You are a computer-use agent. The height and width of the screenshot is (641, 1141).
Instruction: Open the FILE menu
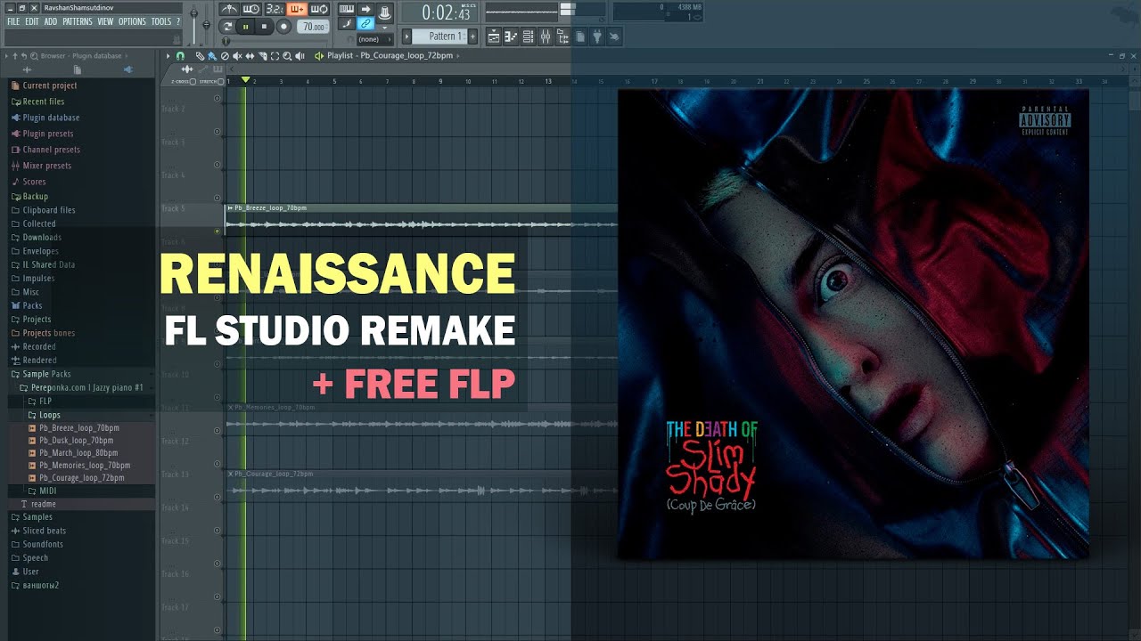pyautogui.click(x=13, y=21)
